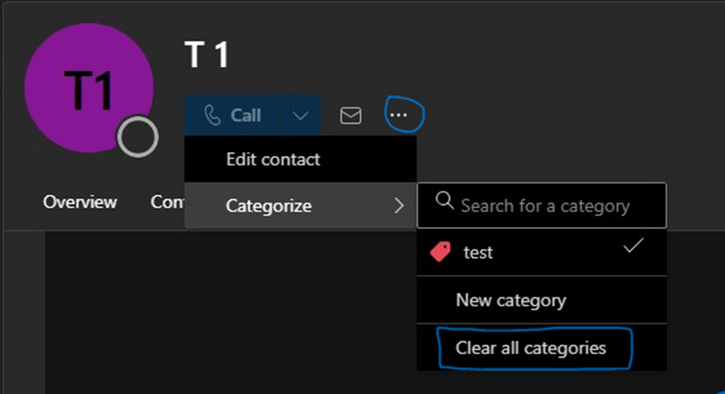Open the More options ellipsis button
This screenshot has width=725, height=394.
[x=399, y=116]
